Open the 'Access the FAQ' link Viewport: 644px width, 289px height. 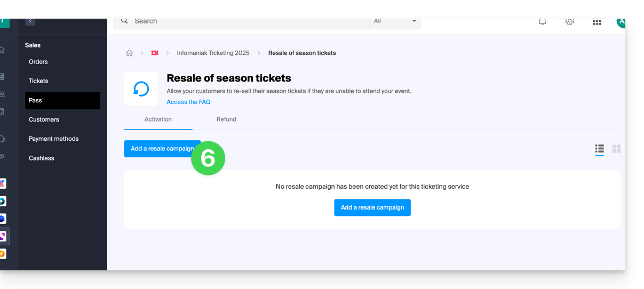188,102
